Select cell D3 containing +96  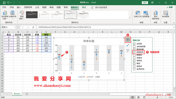[37, 40]
